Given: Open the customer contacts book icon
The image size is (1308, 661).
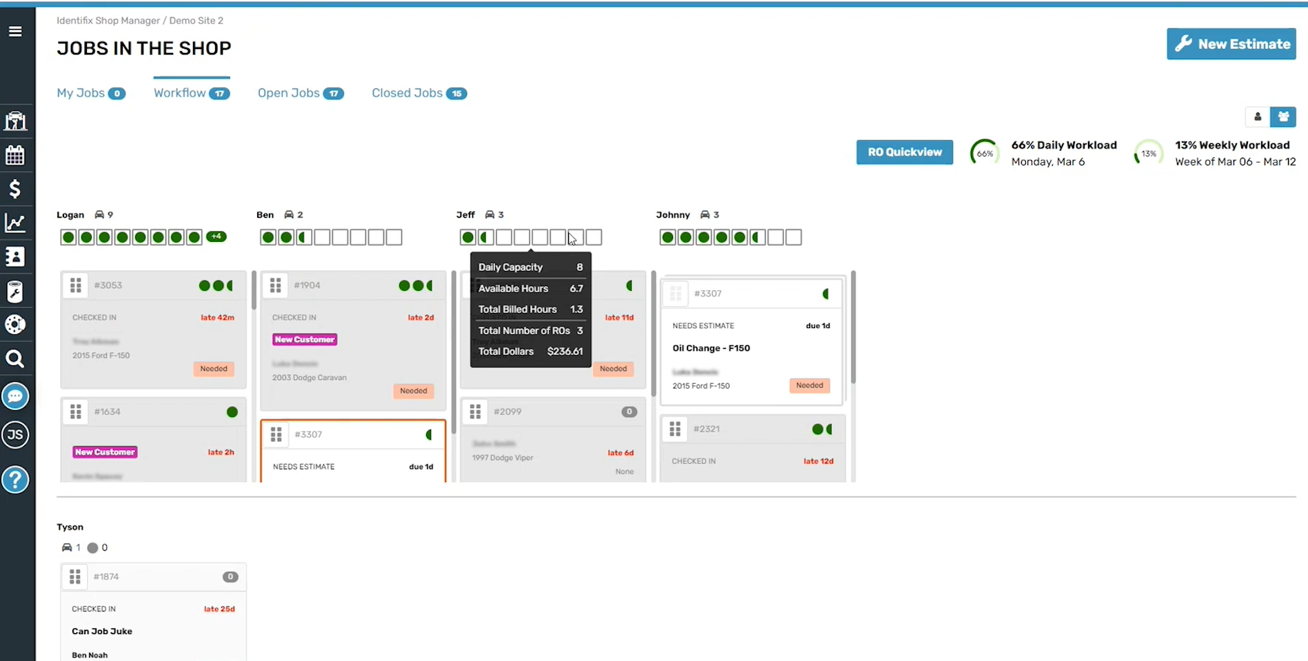Looking at the screenshot, I should (x=15, y=256).
